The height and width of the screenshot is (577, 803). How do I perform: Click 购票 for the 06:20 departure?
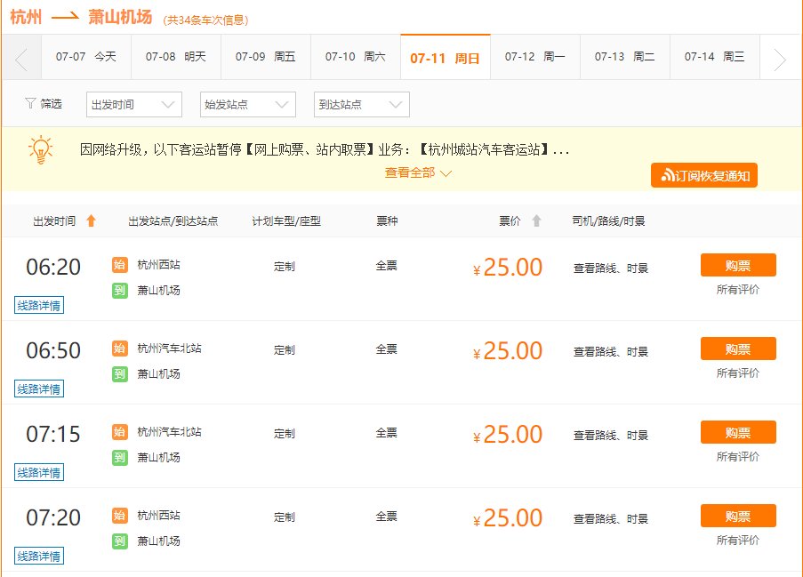(x=738, y=264)
